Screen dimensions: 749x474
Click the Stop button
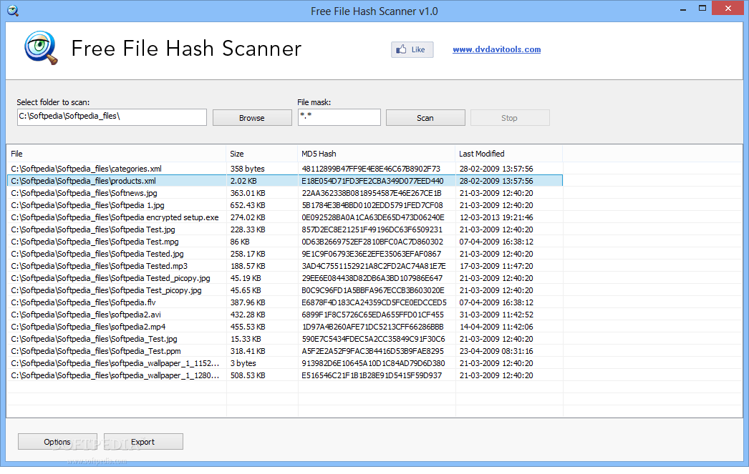(x=510, y=118)
